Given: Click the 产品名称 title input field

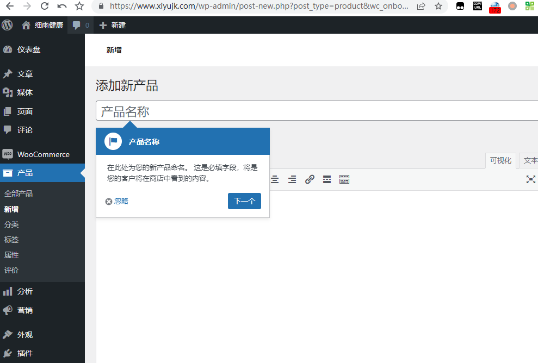Looking at the screenshot, I should (316, 111).
